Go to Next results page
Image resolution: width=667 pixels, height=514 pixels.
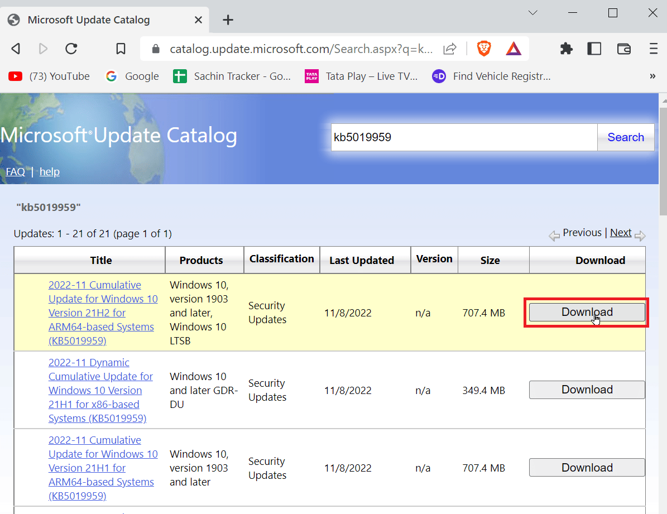(x=621, y=233)
